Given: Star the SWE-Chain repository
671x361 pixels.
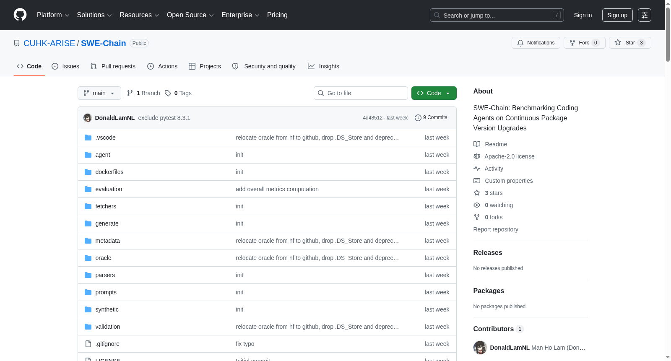Looking at the screenshot, I should (629, 43).
